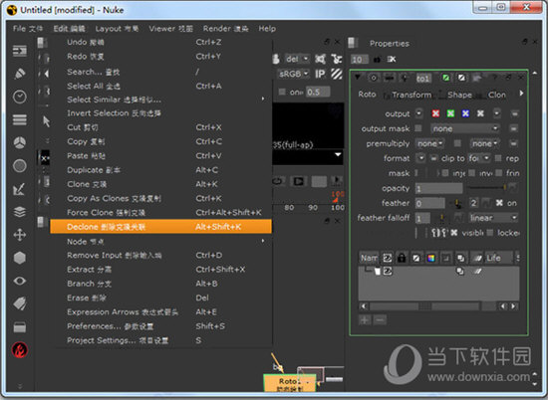This screenshot has height=400, width=548.
Task: Open the Image nodes toolbar icon
Action: click(20, 51)
